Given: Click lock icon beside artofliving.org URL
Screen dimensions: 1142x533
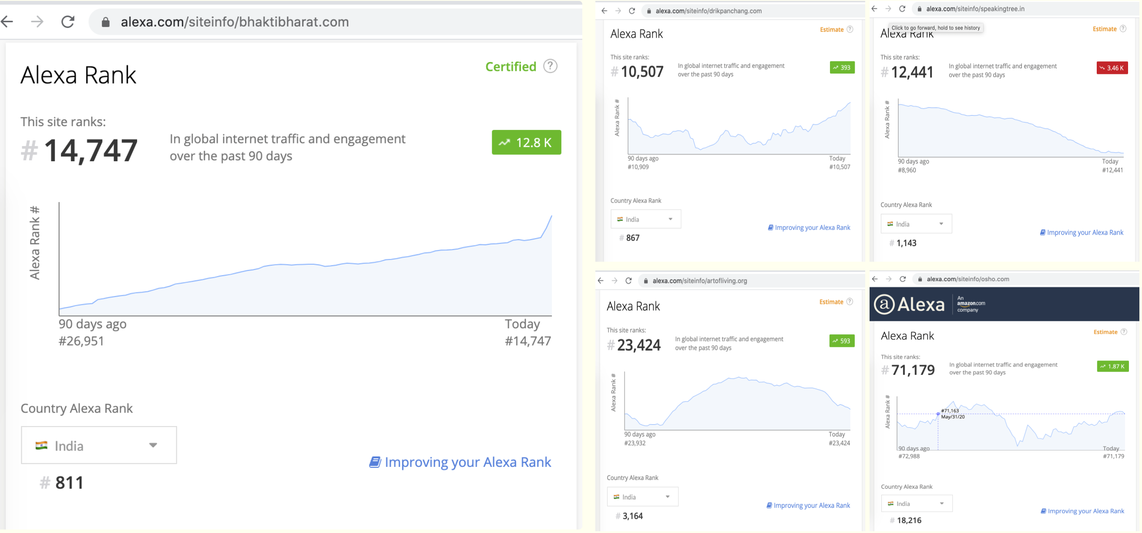Looking at the screenshot, I should (646, 281).
